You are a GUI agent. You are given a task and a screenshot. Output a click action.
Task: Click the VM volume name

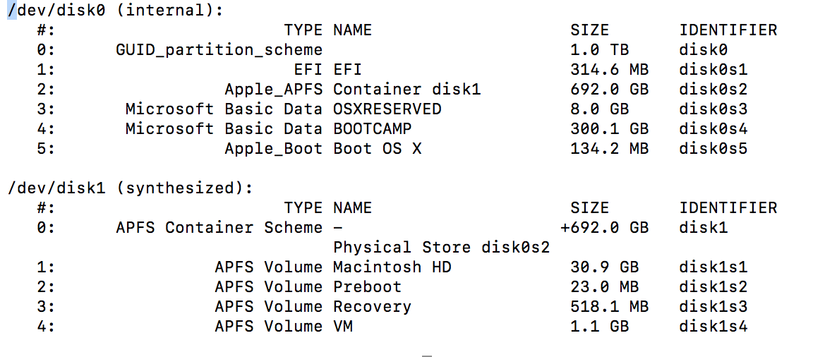(x=342, y=327)
